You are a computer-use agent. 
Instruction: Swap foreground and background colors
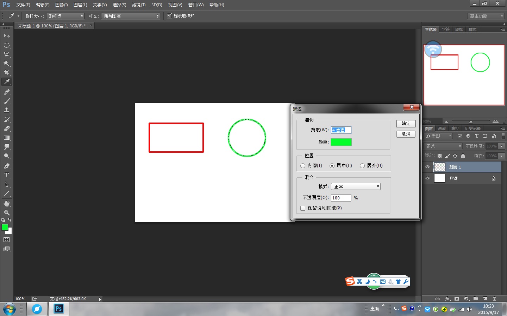click(x=10, y=220)
